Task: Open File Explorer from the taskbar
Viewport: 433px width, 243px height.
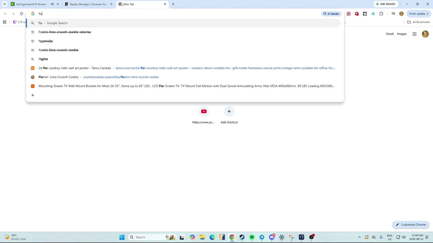Action: click(202, 237)
